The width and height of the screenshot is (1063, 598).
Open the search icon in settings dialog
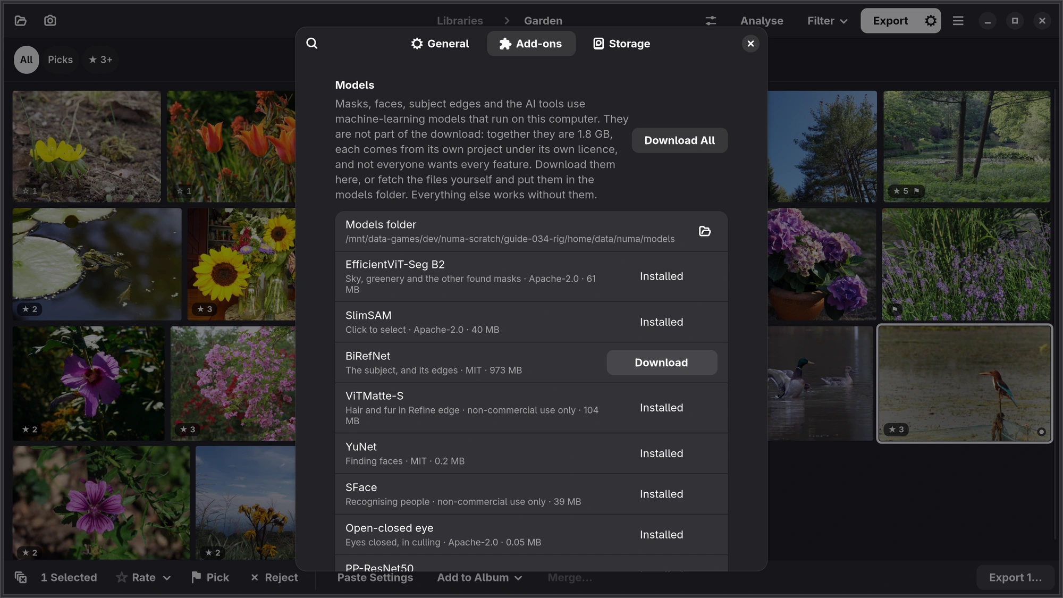pos(312,44)
